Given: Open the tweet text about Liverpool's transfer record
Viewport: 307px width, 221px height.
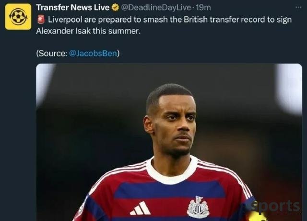Looking at the screenshot, I should (x=164, y=25).
